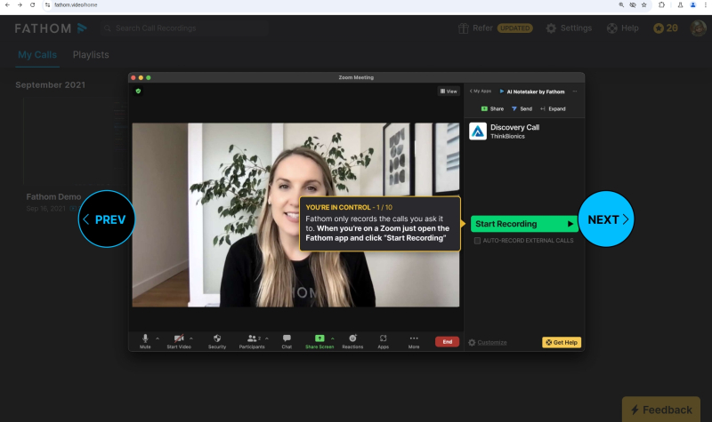
Task: Open Zoom Reactions
Action: point(352,341)
